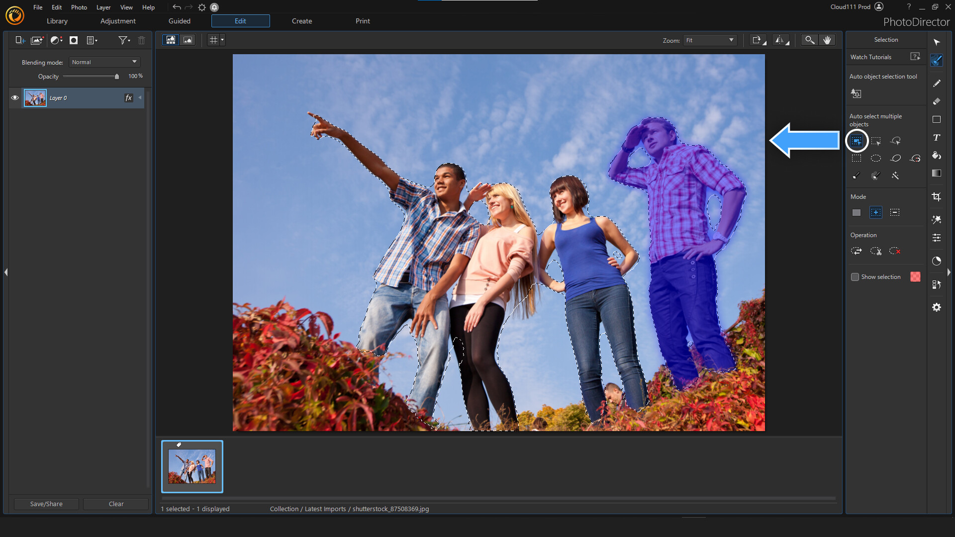Open the Blending mode dropdown
Screen dimensions: 955x537
(104, 62)
